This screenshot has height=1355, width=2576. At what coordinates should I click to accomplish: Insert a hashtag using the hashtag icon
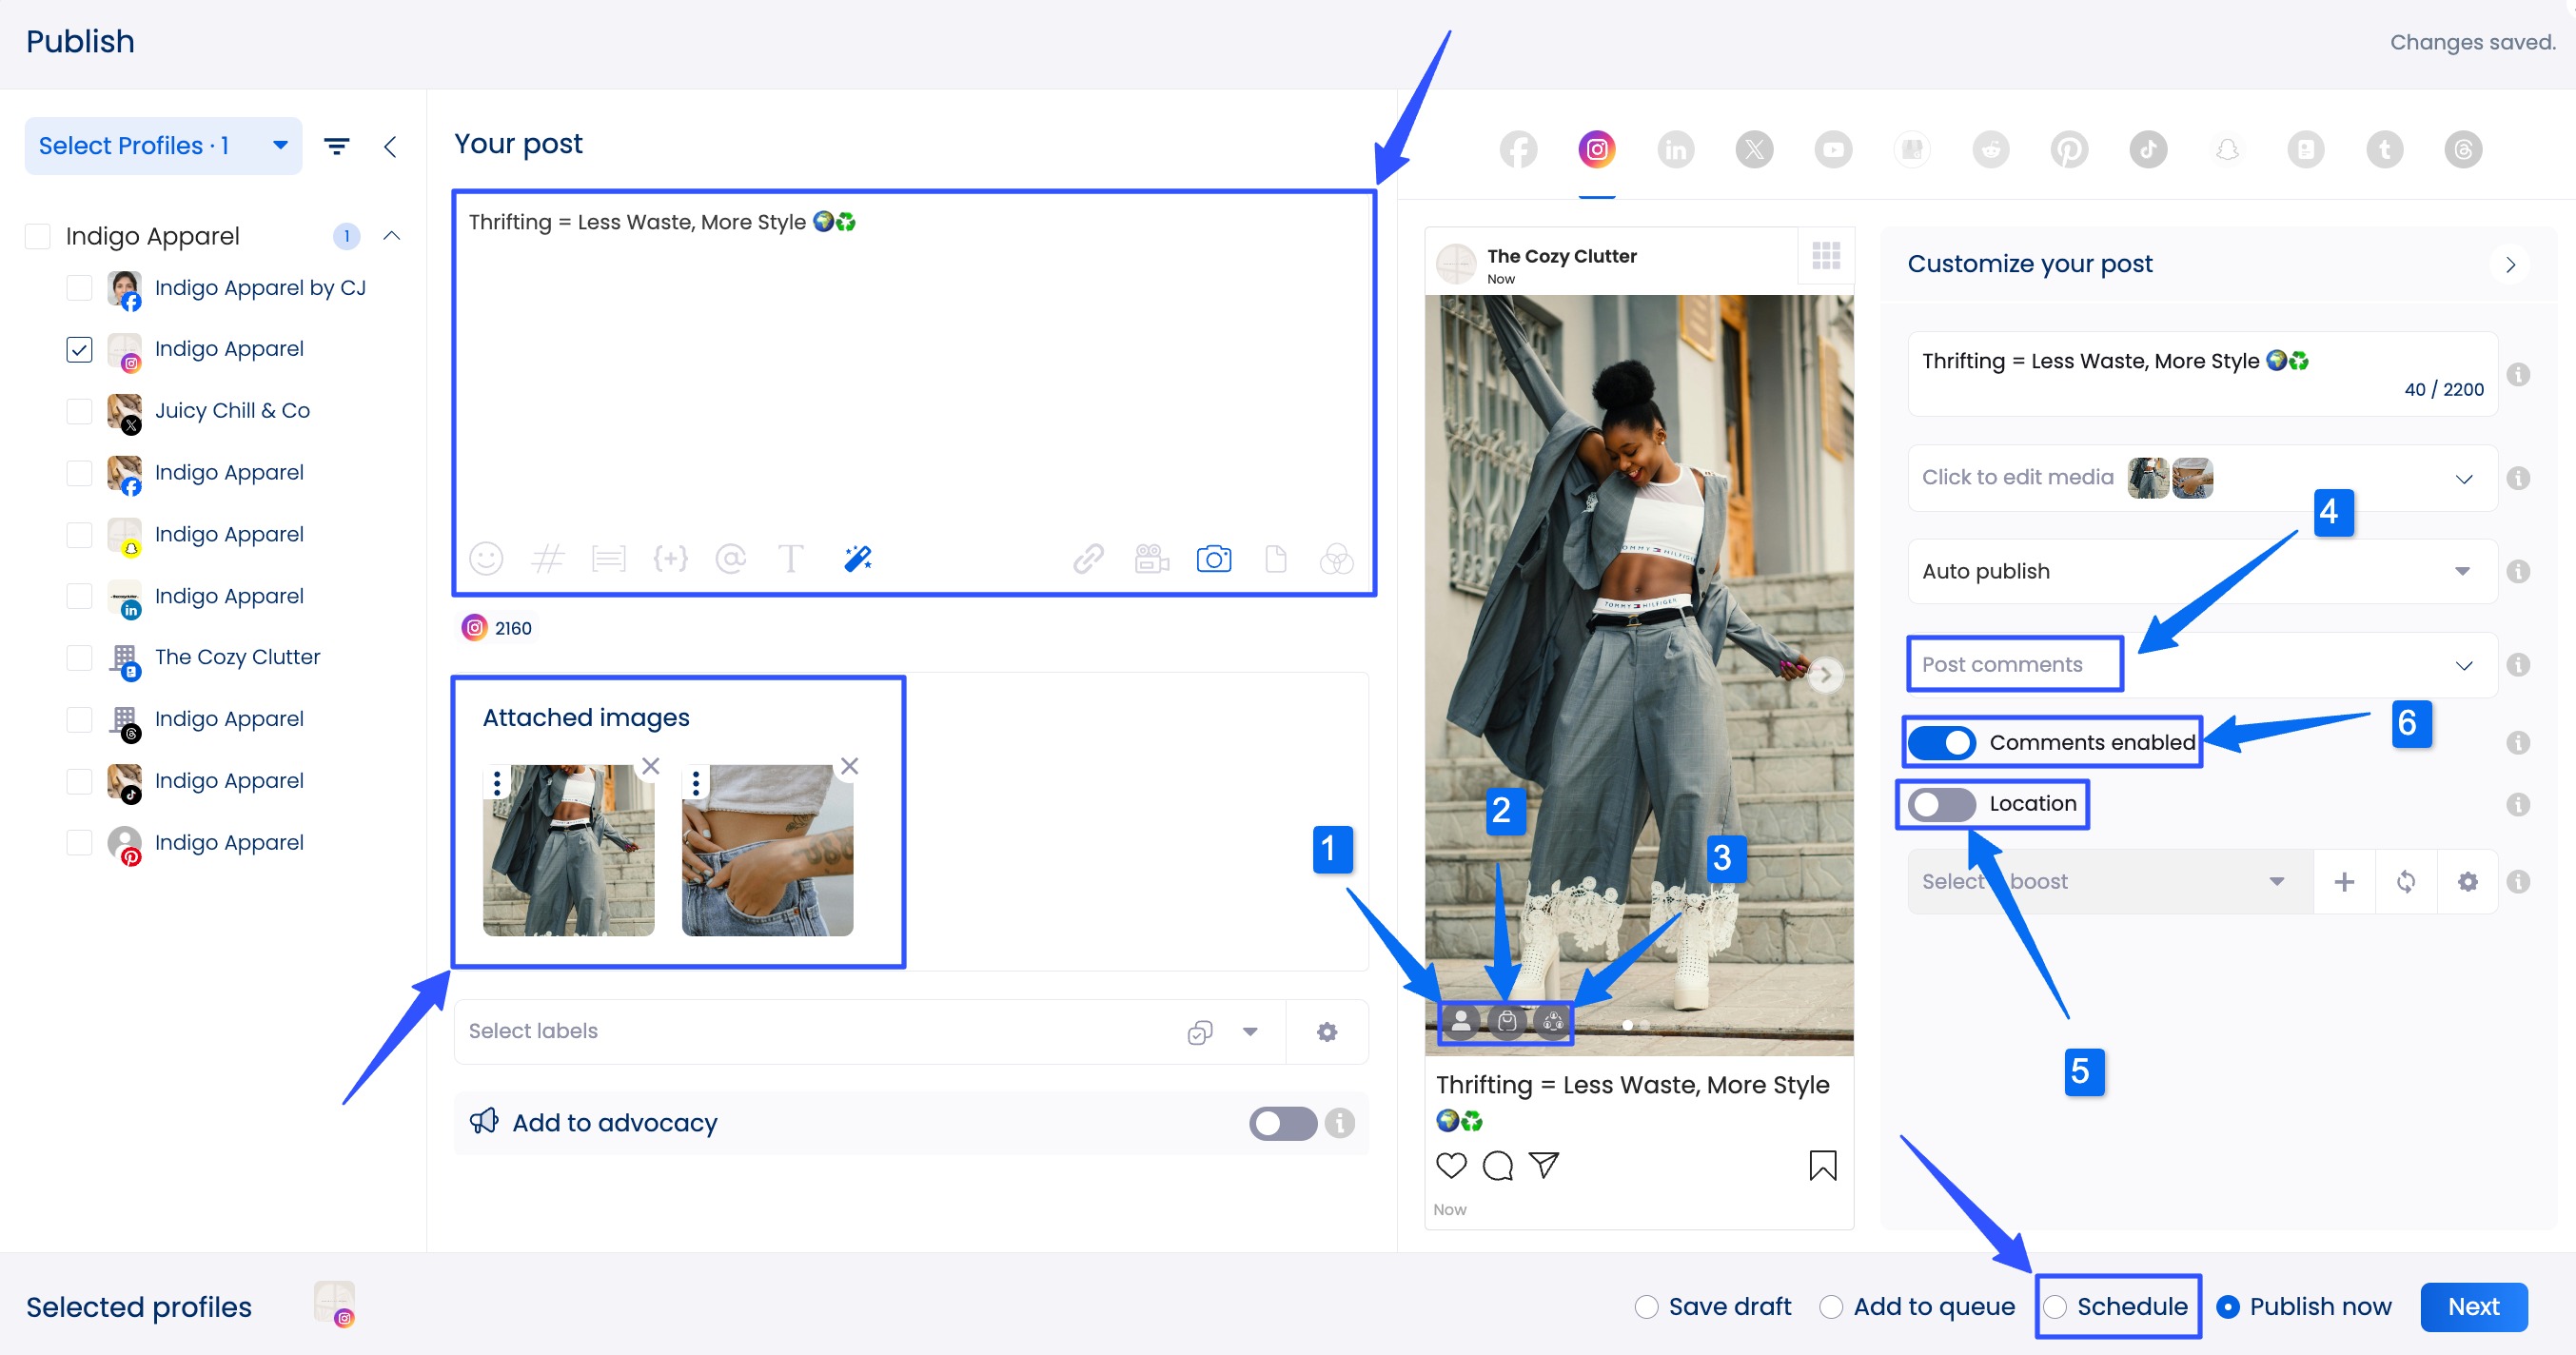coord(547,558)
